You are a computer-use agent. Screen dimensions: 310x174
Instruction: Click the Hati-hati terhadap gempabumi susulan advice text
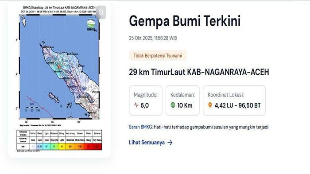click(211, 127)
